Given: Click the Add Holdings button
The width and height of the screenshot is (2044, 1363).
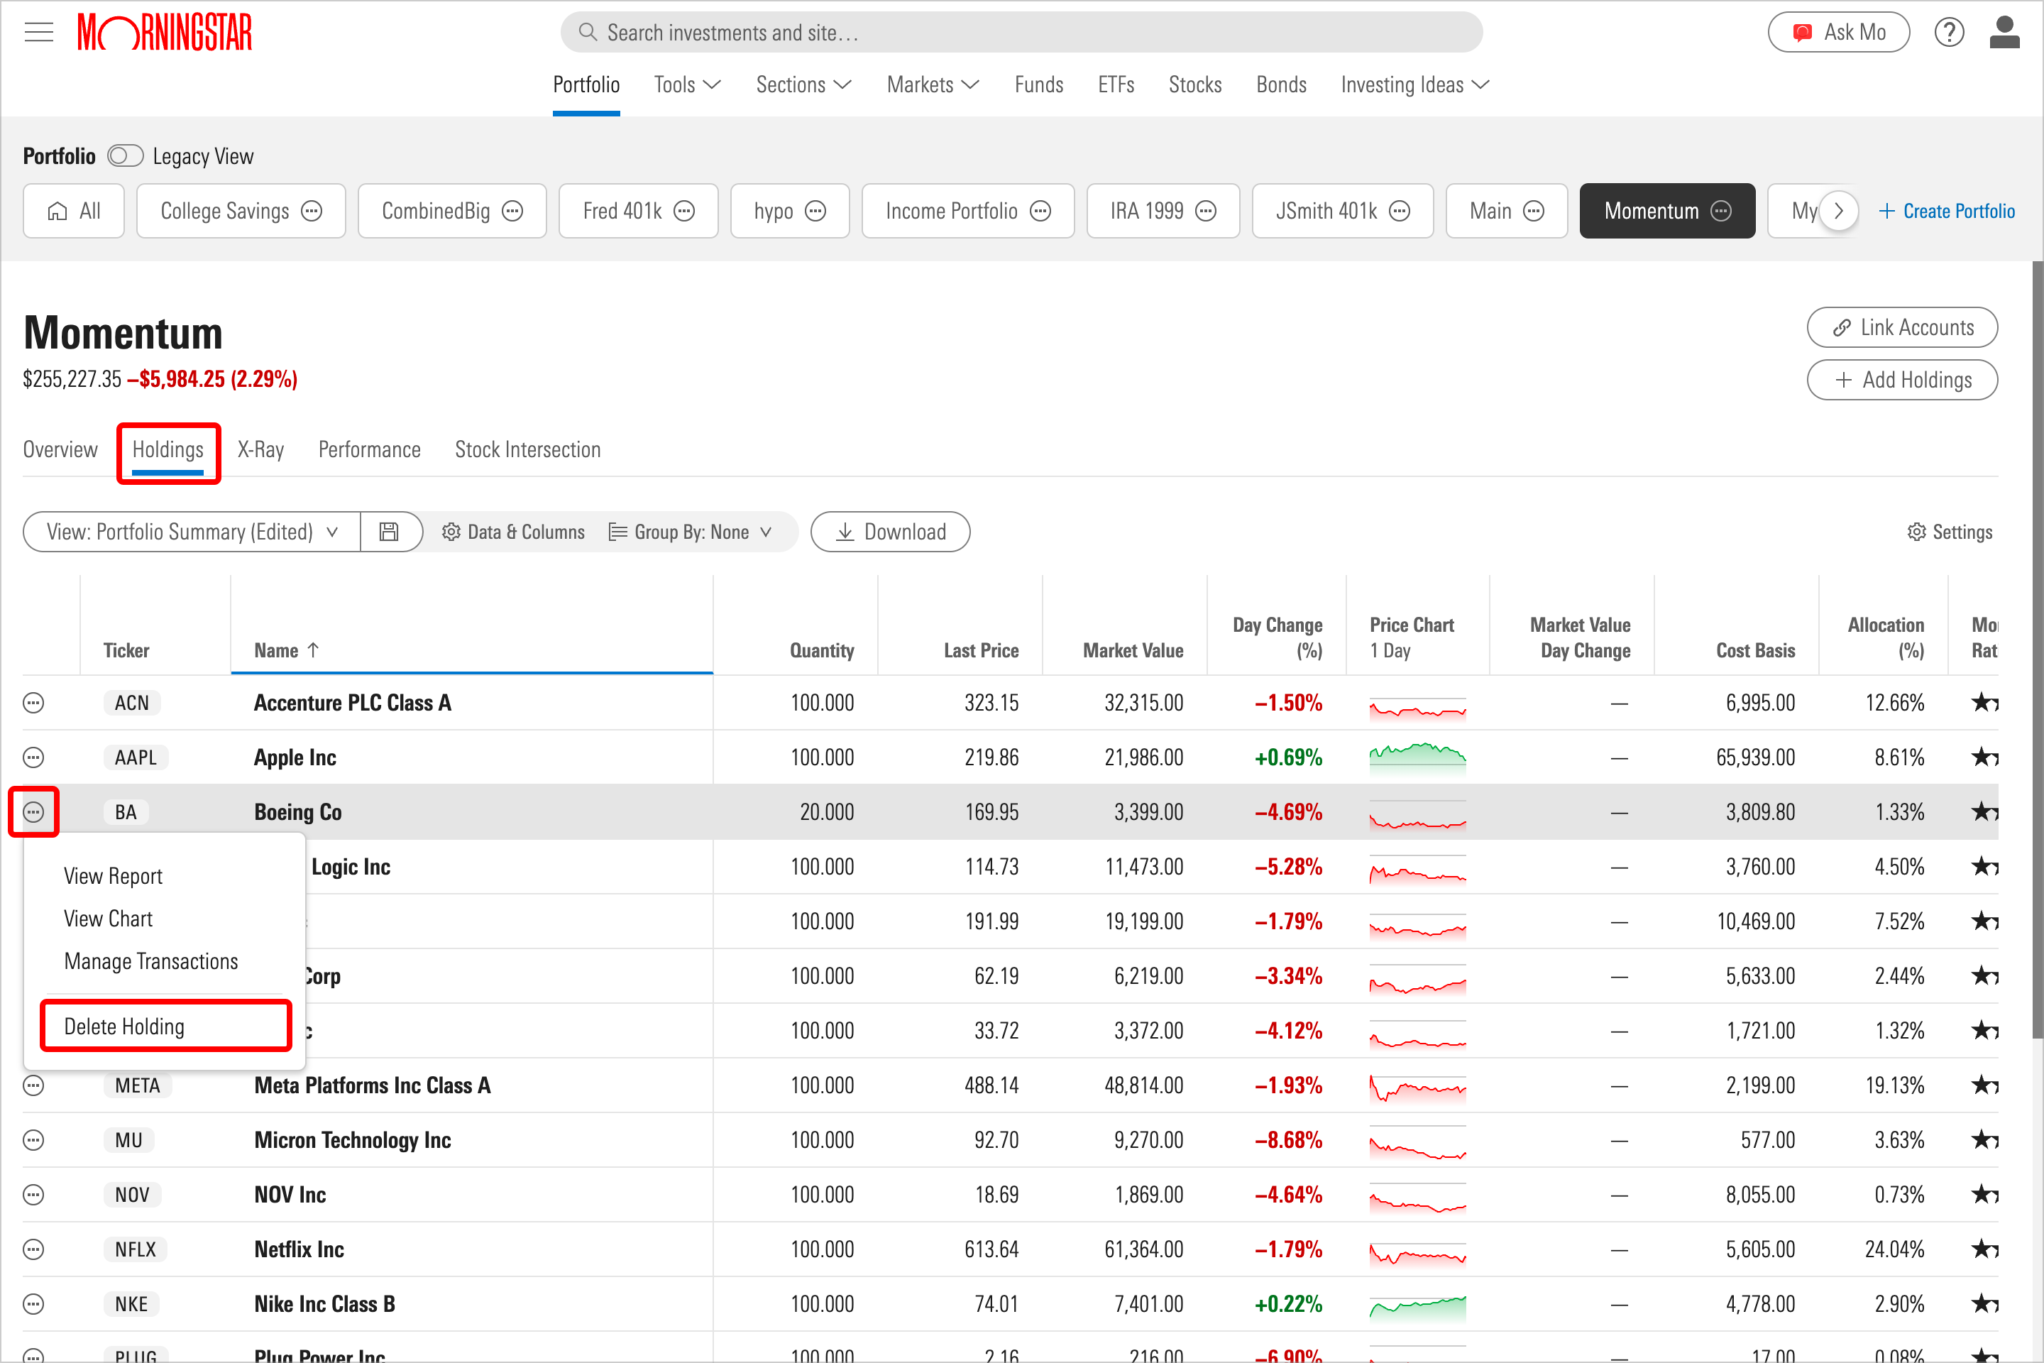Looking at the screenshot, I should click(1902, 380).
